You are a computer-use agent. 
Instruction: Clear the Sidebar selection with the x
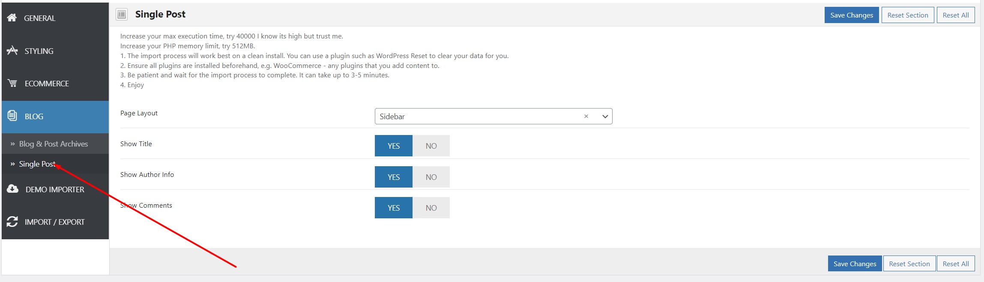click(x=586, y=116)
